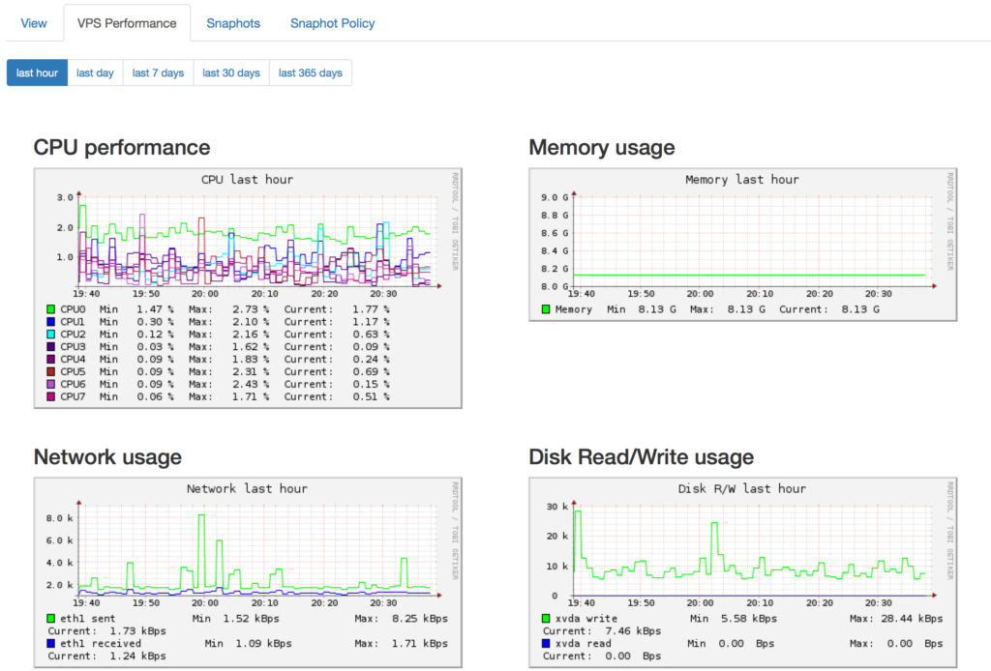Click the eth1 received legend swatch
991x671 pixels.
[50, 643]
